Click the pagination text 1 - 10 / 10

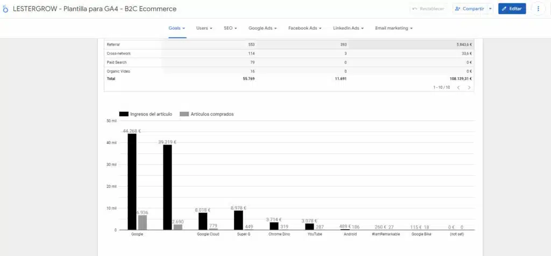(441, 88)
